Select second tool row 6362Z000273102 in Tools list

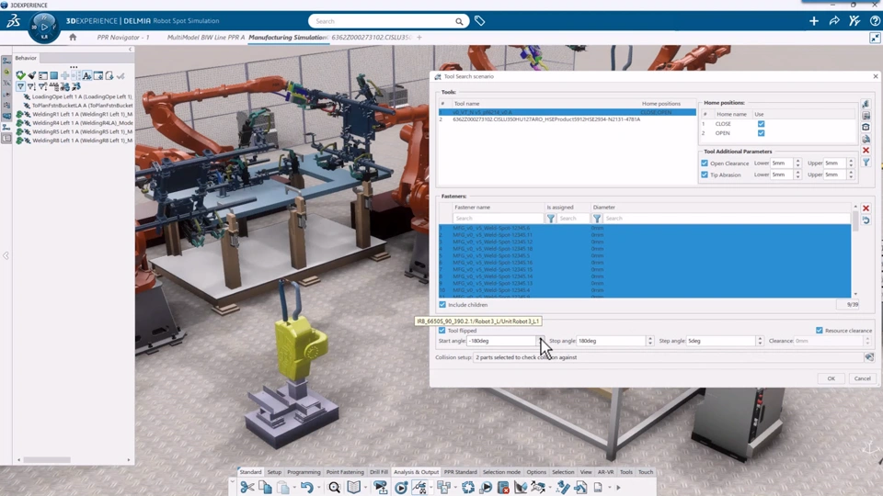coord(568,119)
